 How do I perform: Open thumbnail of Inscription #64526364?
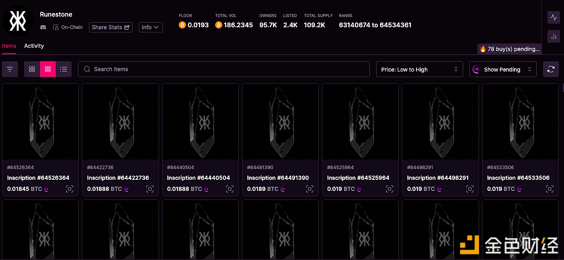40,122
